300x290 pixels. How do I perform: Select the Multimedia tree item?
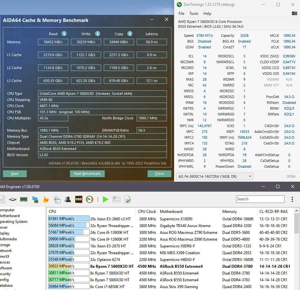(8, 239)
